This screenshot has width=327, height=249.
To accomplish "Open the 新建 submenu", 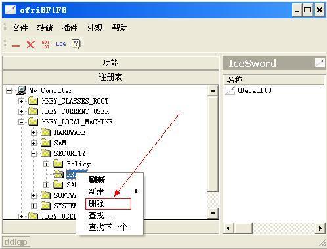I will coord(110,191).
